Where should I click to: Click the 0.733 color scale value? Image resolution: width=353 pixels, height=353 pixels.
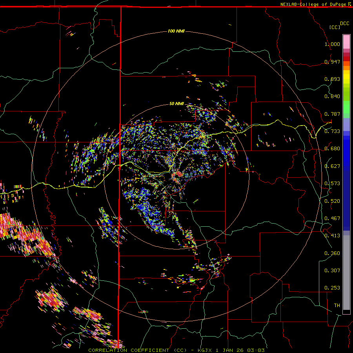332,131
